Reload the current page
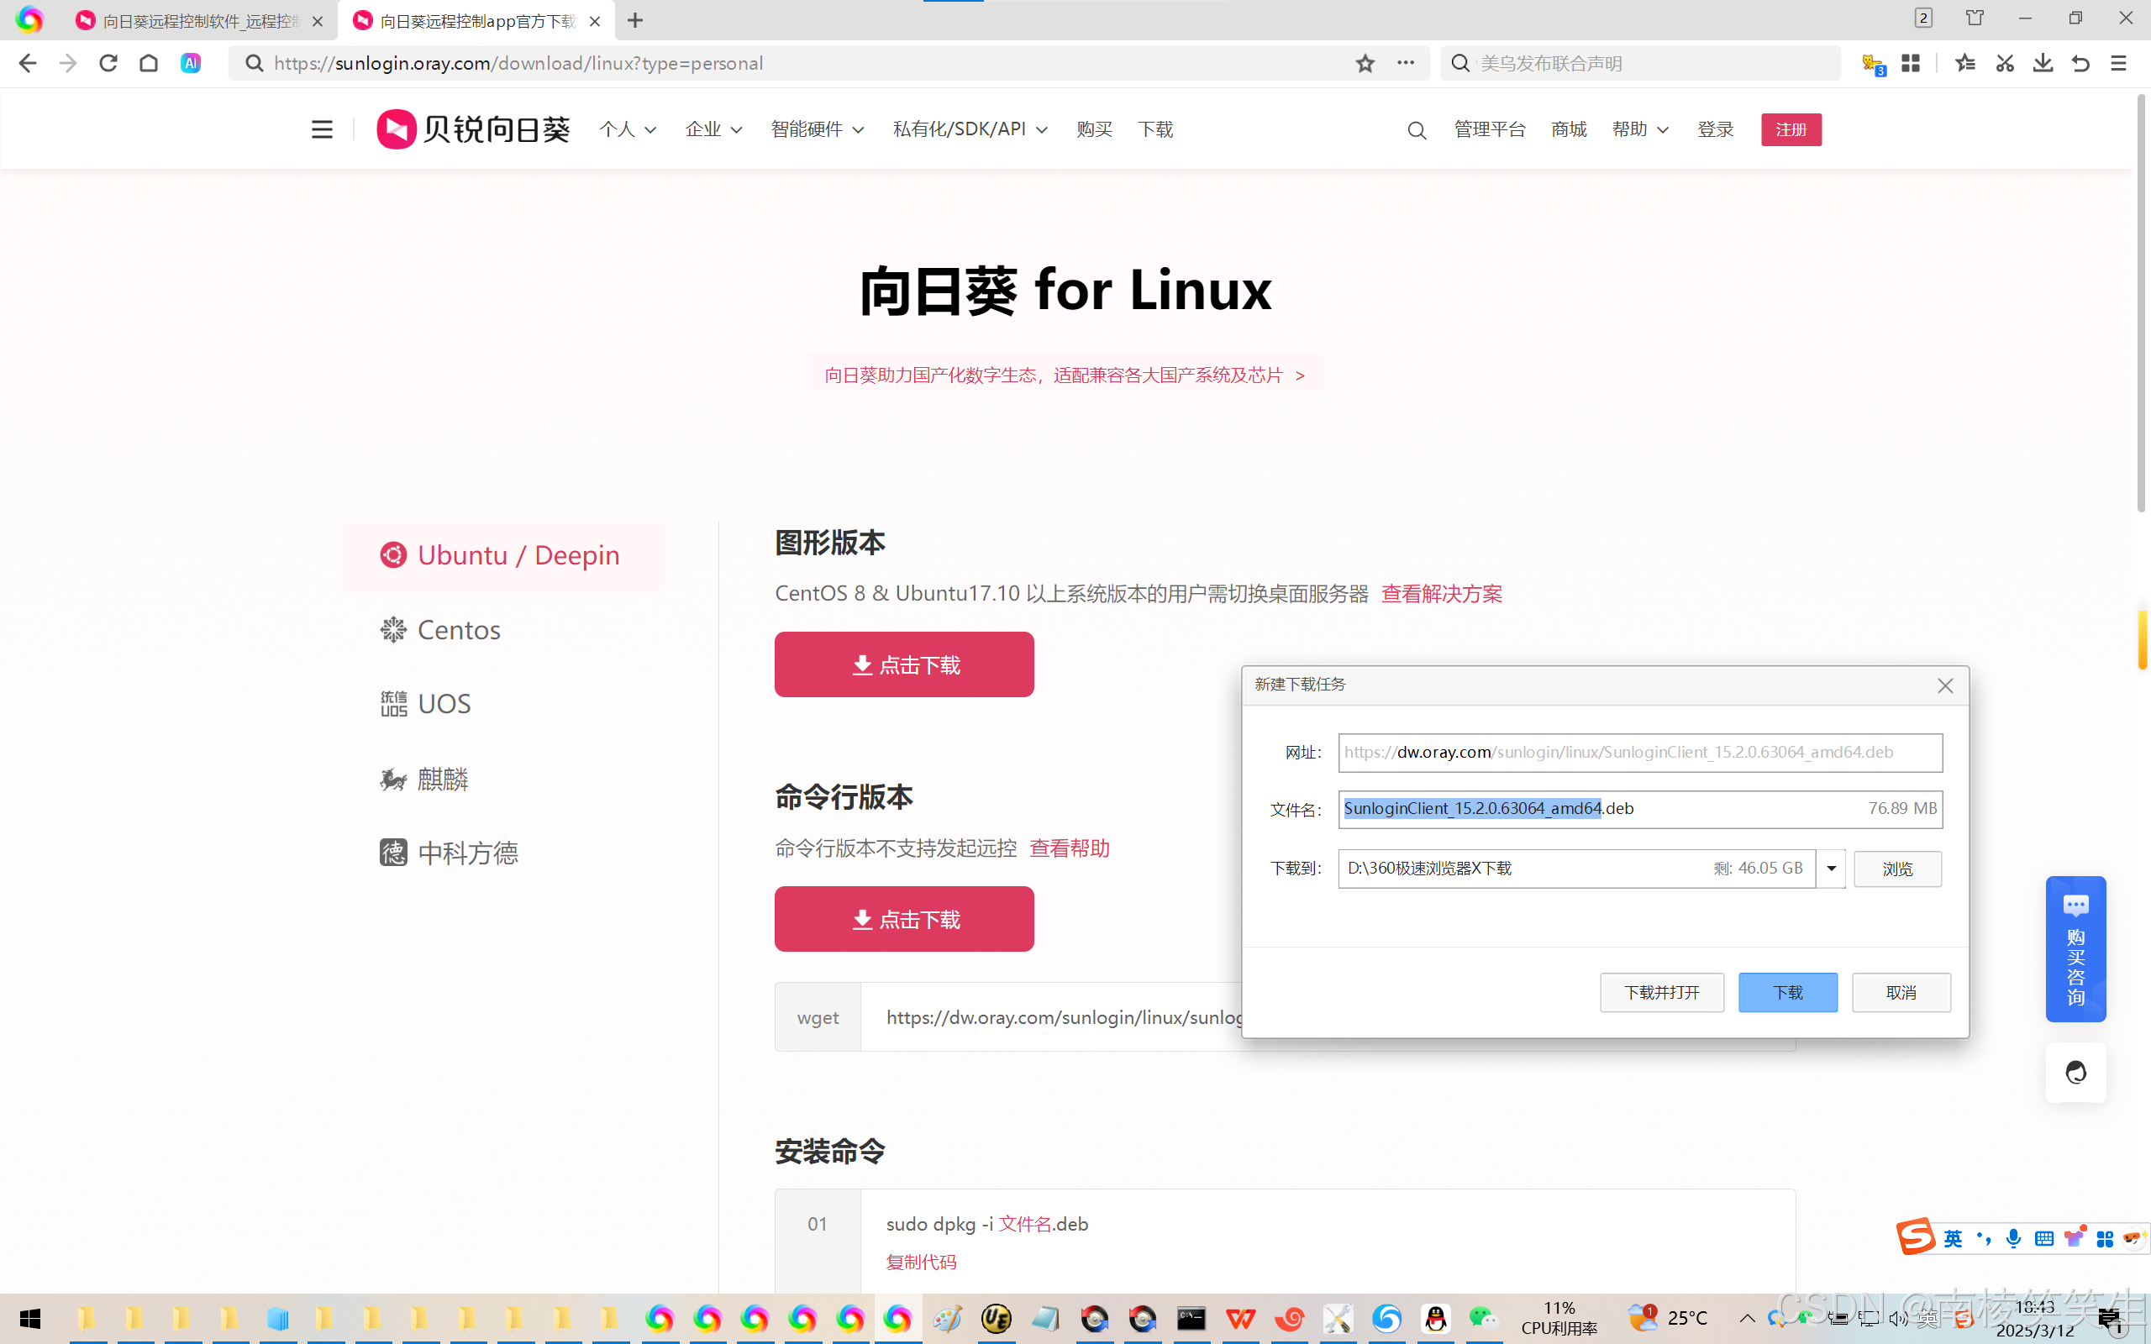 pyautogui.click(x=108, y=63)
